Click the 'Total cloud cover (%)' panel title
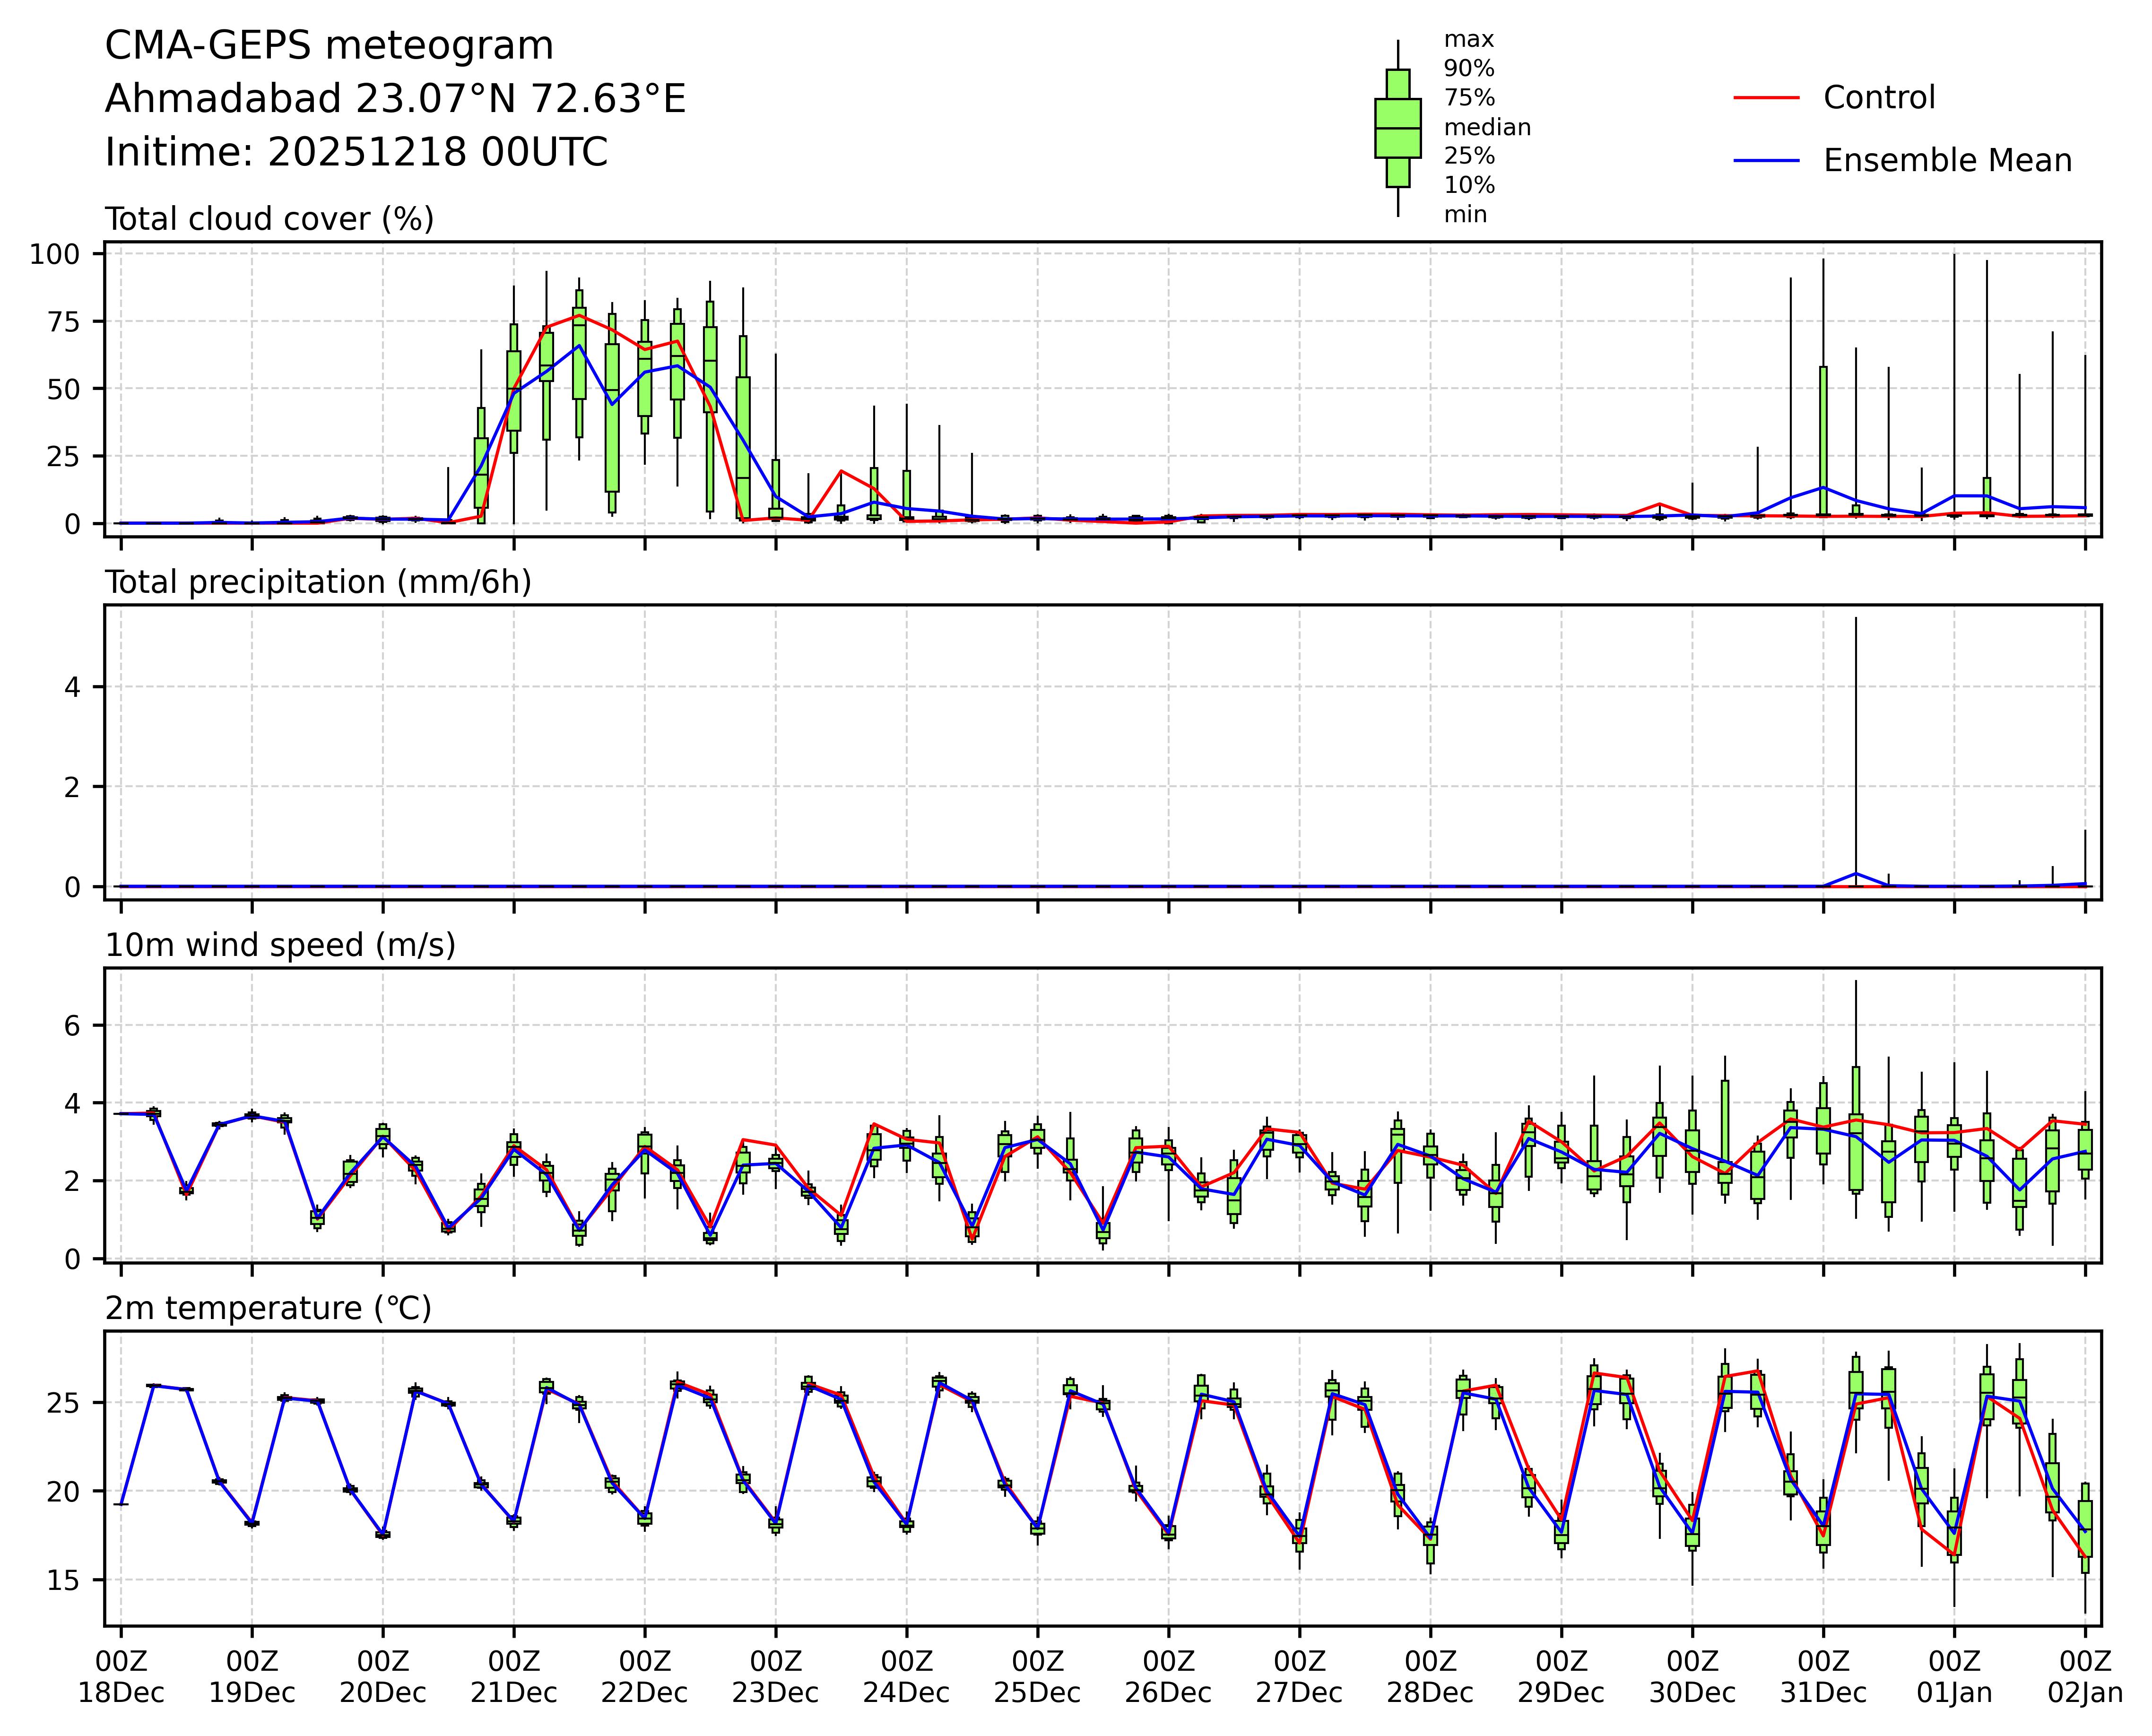Image resolution: width=2152 pixels, height=1736 pixels. [269, 219]
